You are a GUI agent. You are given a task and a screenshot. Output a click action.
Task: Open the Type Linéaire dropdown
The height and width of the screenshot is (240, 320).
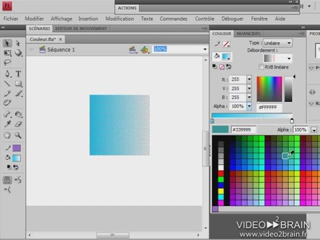pyautogui.click(x=277, y=43)
